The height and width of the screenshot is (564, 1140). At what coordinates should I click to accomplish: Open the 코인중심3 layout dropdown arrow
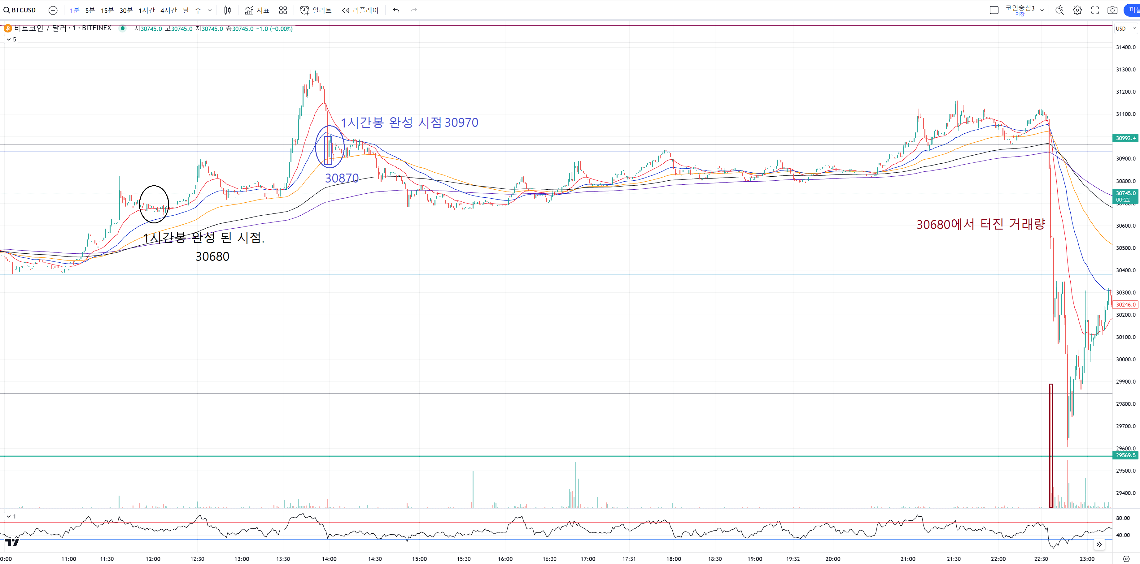(1042, 10)
